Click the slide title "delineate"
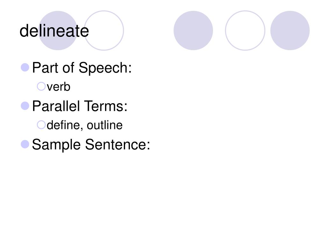 tap(54, 31)
